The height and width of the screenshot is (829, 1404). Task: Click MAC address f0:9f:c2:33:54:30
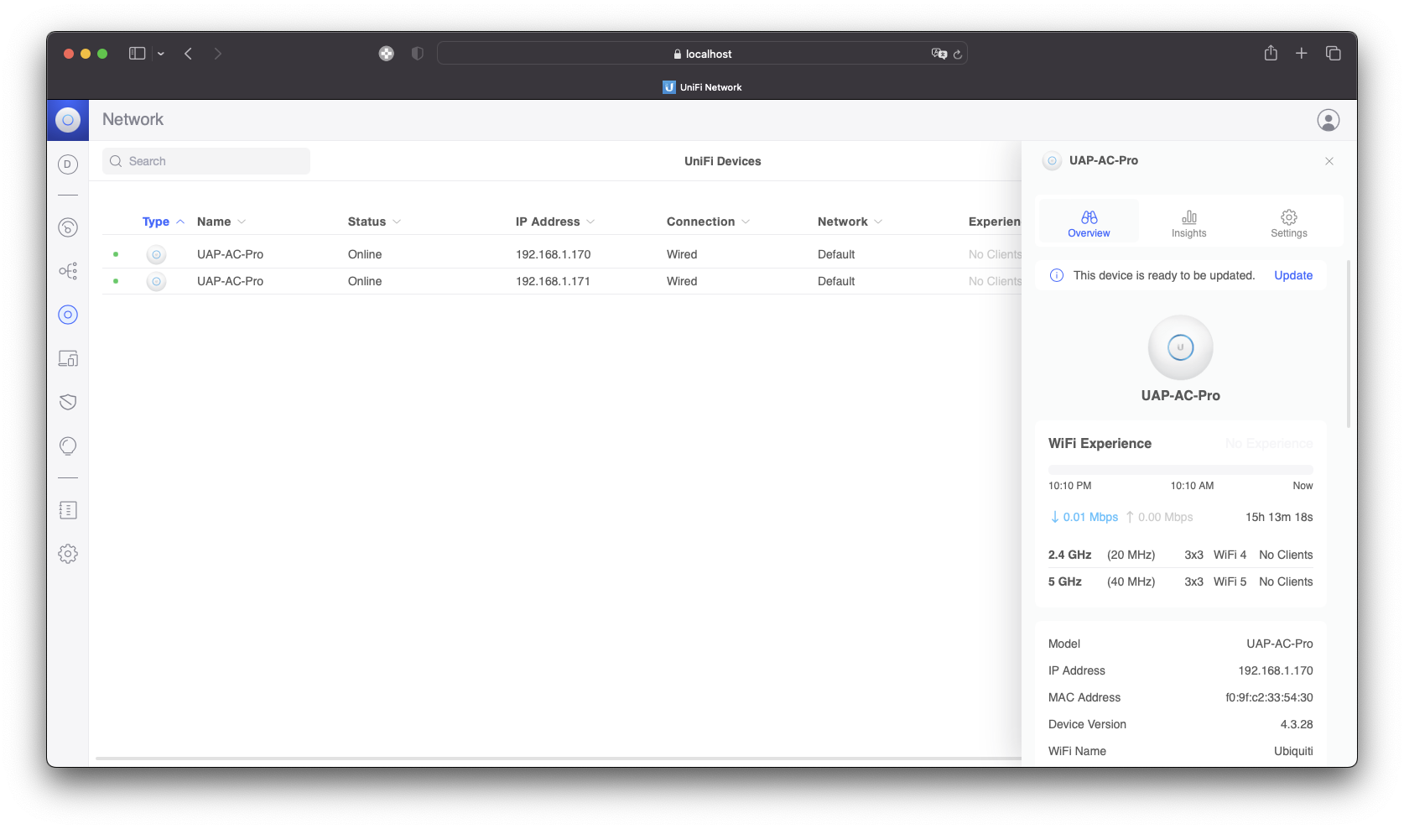coord(1269,697)
